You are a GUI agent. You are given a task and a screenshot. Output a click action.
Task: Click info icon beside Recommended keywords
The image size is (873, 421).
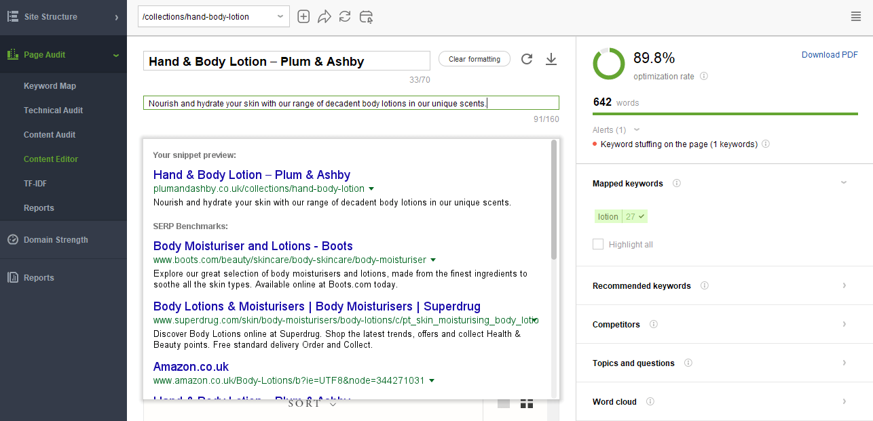[705, 286]
